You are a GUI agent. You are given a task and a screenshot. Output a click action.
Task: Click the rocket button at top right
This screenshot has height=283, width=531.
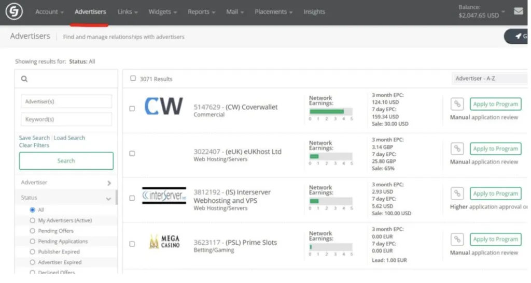click(x=516, y=36)
